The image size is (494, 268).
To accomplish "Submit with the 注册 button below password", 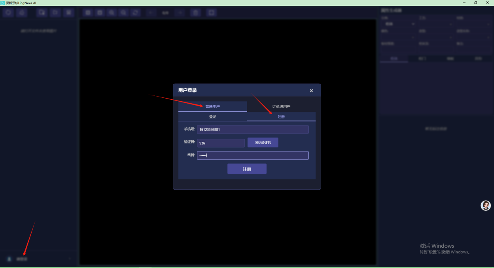I will 247,169.
